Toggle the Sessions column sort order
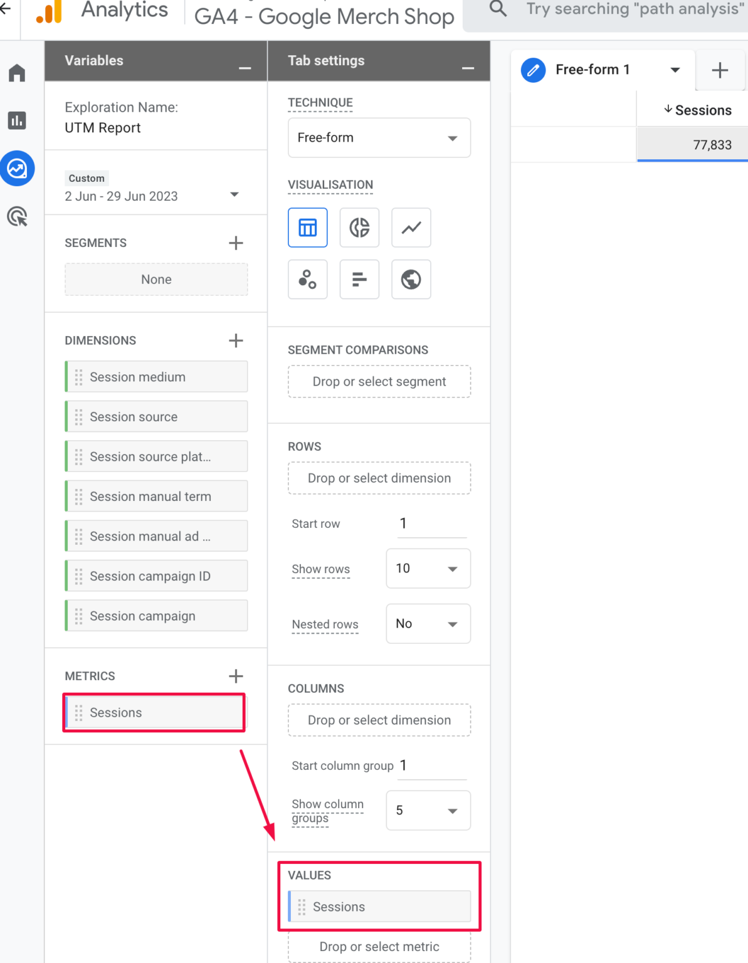The image size is (748, 963). click(x=698, y=110)
